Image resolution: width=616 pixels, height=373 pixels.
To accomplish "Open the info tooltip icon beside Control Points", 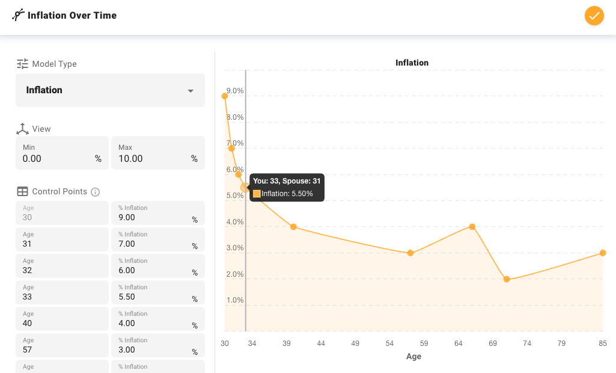I will pos(95,191).
